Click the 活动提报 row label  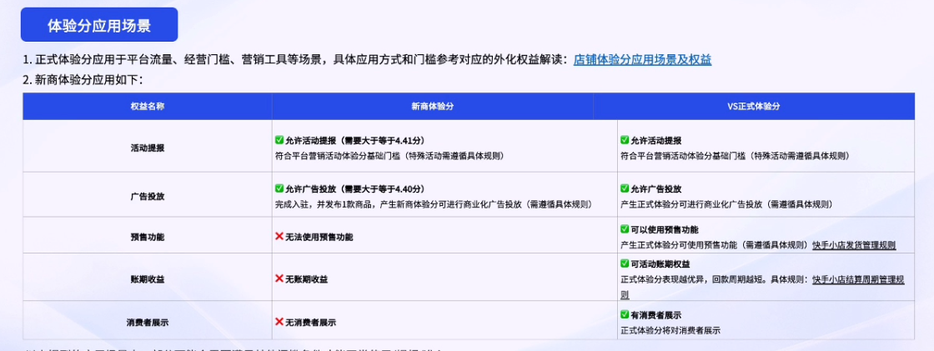(147, 148)
